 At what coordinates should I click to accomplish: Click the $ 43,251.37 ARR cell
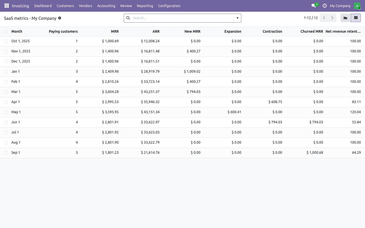150,92
